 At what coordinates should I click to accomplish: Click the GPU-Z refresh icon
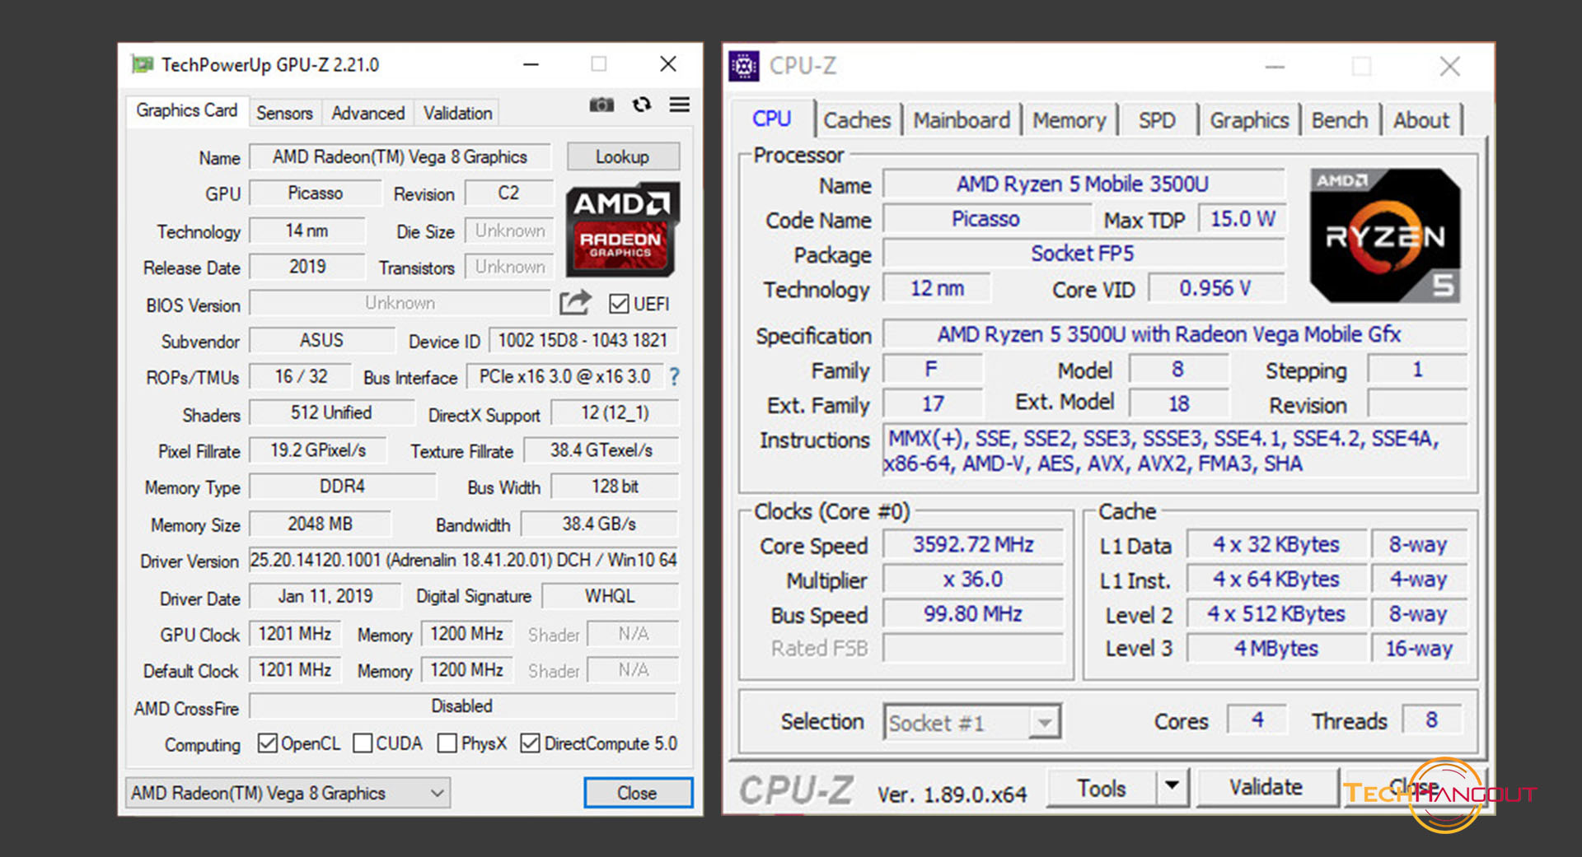click(642, 105)
